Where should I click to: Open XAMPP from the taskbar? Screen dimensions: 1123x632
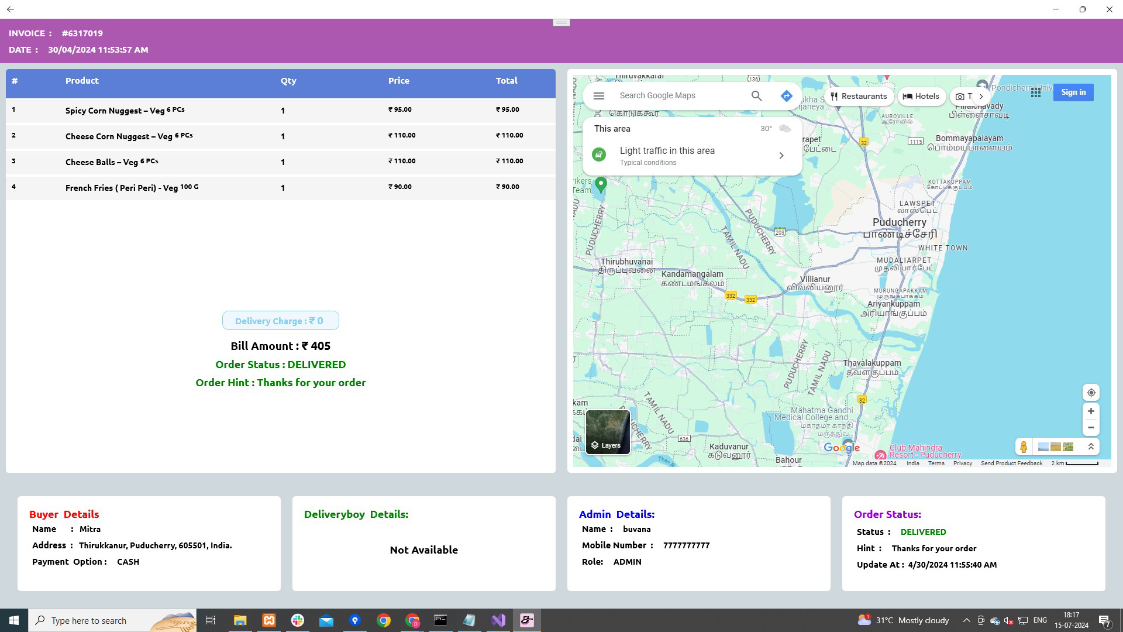click(x=269, y=620)
